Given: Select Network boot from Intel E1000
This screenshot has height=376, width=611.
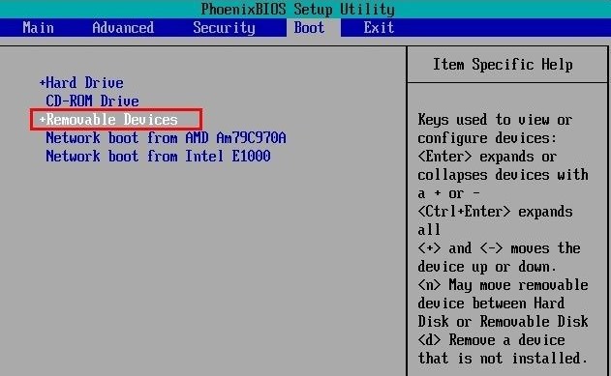Looking at the screenshot, I should coord(158,156).
